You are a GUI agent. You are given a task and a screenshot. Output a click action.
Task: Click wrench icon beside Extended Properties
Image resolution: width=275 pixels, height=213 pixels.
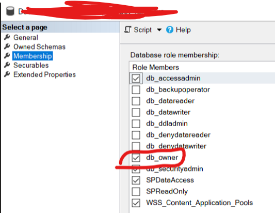(x=7, y=74)
